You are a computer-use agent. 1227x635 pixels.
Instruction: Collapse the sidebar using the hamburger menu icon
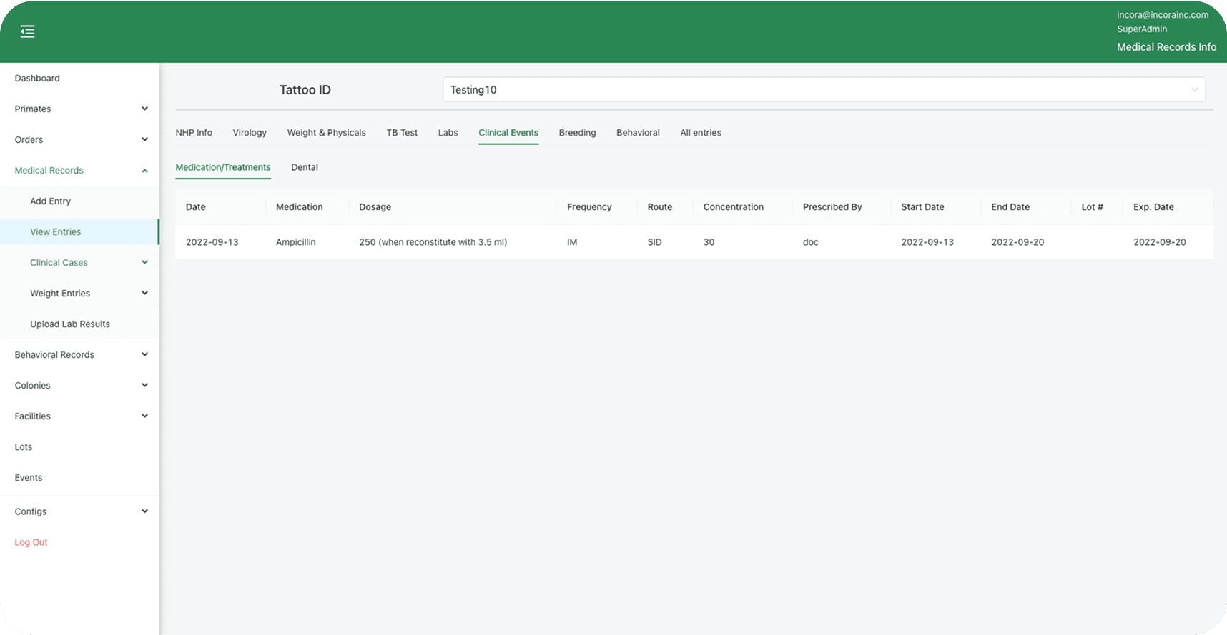[x=27, y=31]
